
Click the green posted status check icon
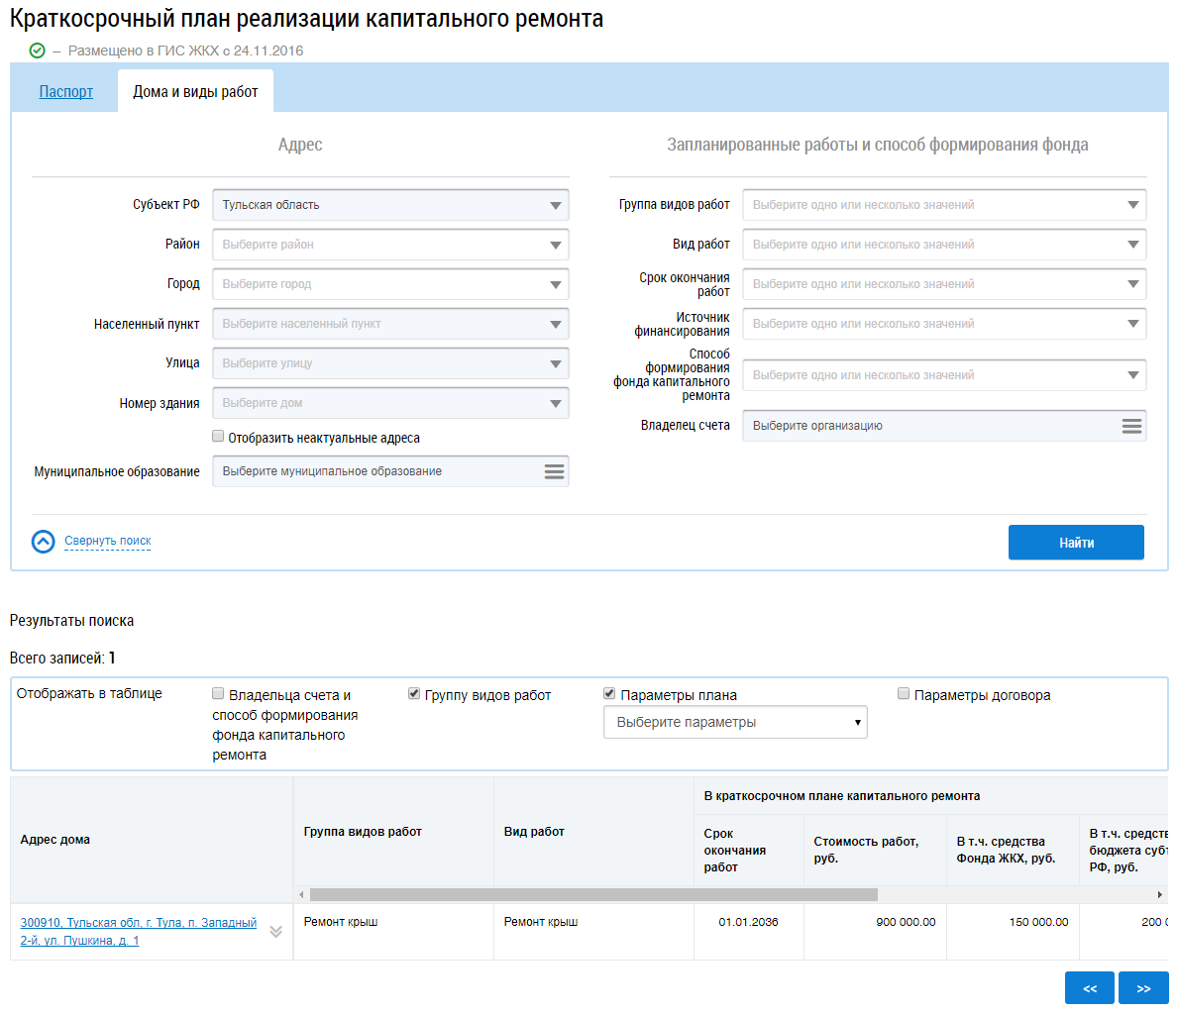point(37,51)
